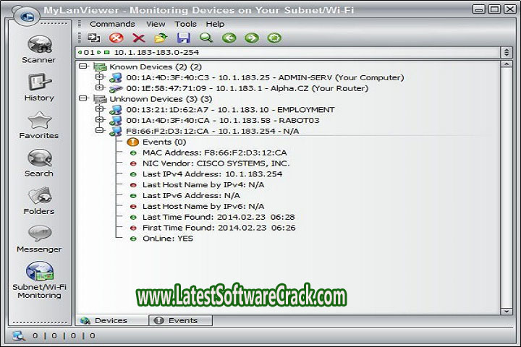Collapse the Unknown Devices tree group

(85, 98)
